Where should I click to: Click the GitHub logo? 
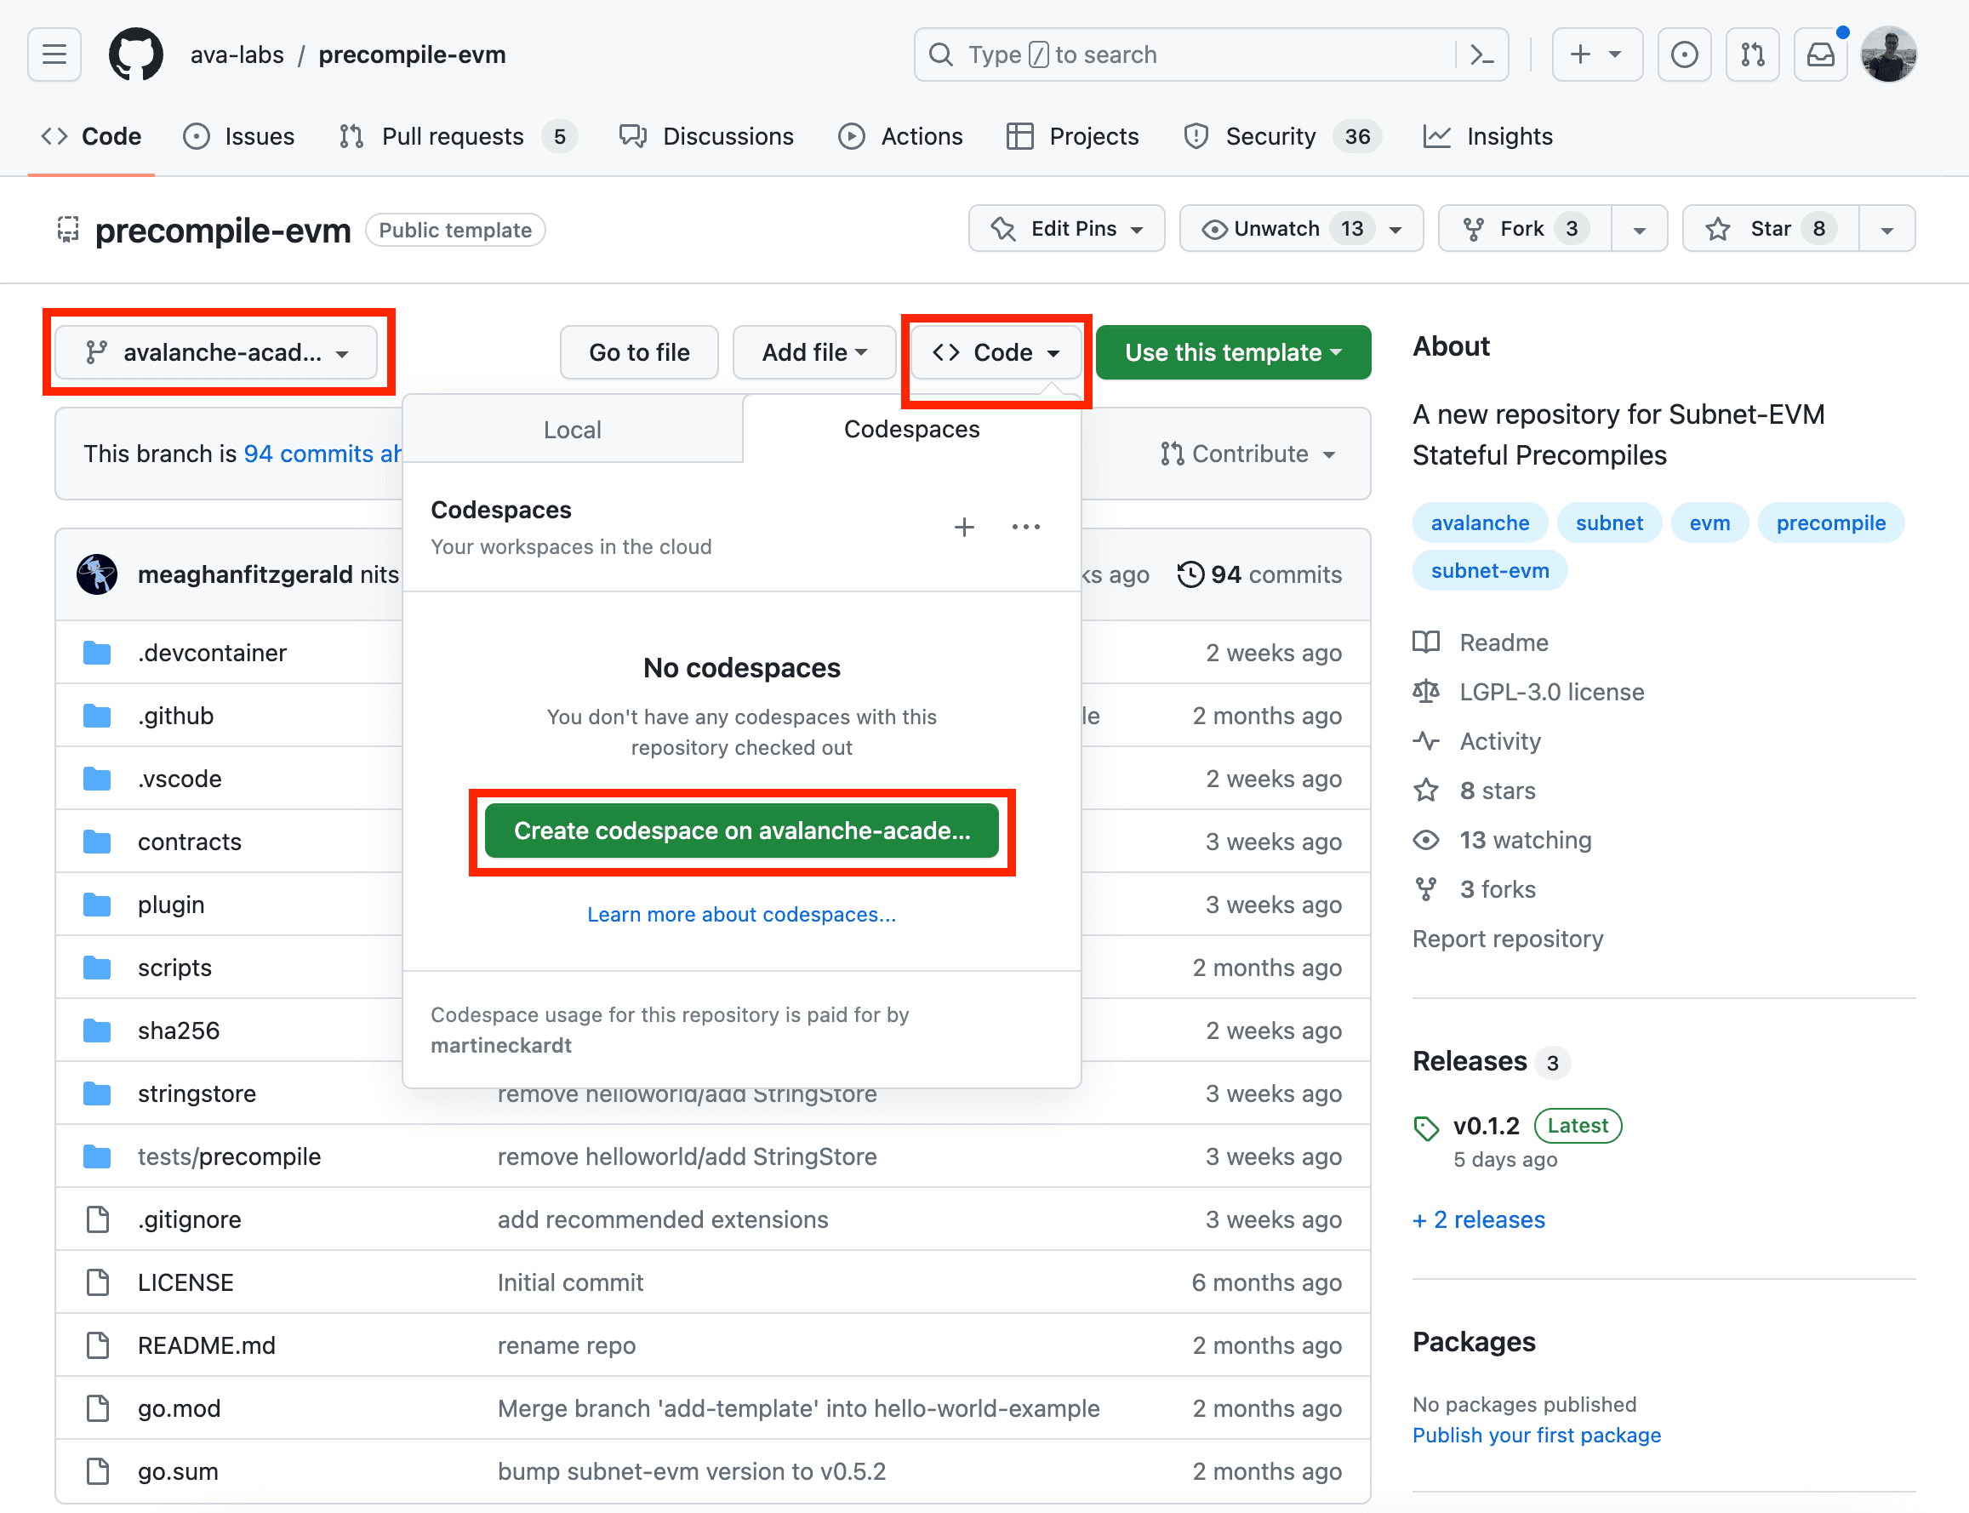(x=136, y=55)
